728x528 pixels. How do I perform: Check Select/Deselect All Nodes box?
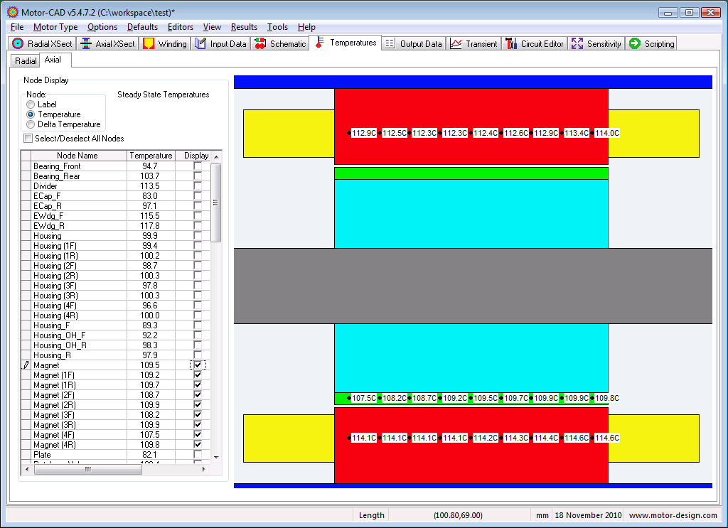28,139
